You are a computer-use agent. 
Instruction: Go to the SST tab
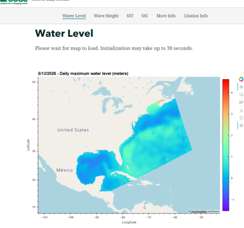[x=130, y=16]
